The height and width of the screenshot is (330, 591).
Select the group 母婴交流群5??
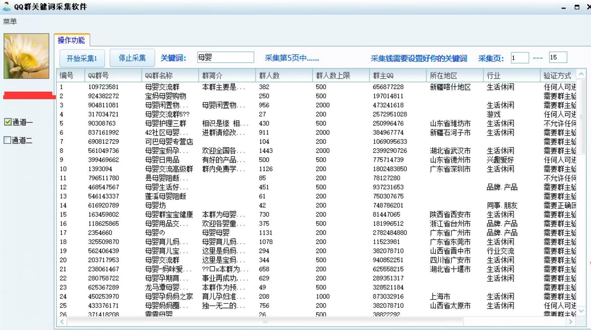click(x=167, y=114)
